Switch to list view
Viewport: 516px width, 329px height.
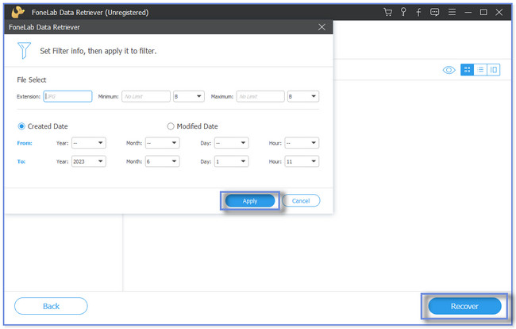click(x=480, y=69)
